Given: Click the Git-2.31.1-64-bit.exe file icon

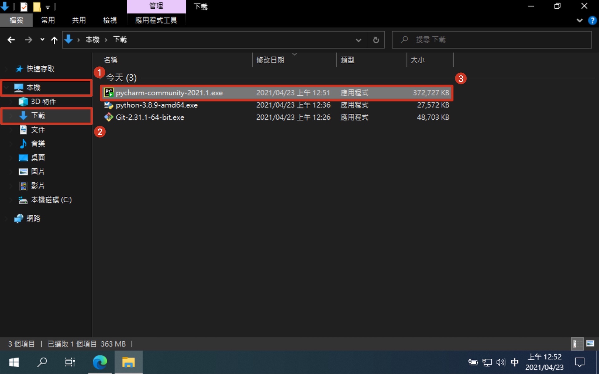Looking at the screenshot, I should (x=109, y=117).
